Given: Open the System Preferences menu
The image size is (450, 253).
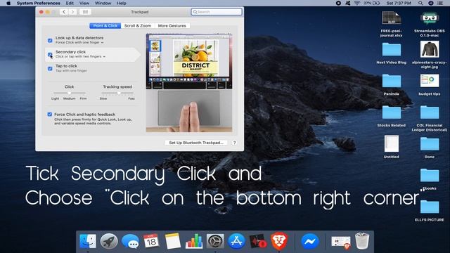Looking at the screenshot, I should 39,3.
